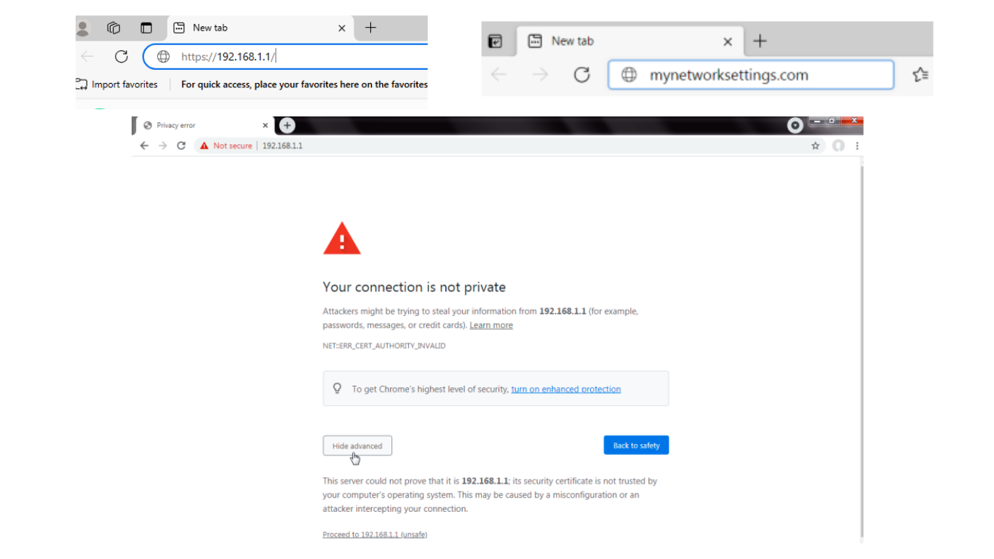Reload the Privacy error page in Chrome
The image size is (994, 559).
click(x=181, y=146)
